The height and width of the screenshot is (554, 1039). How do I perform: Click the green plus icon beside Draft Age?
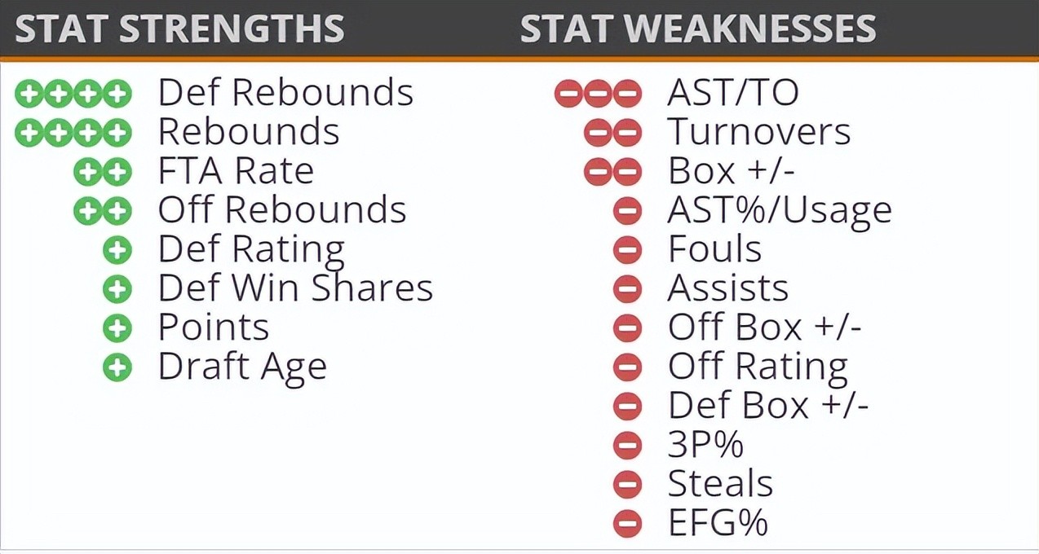point(117,367)
